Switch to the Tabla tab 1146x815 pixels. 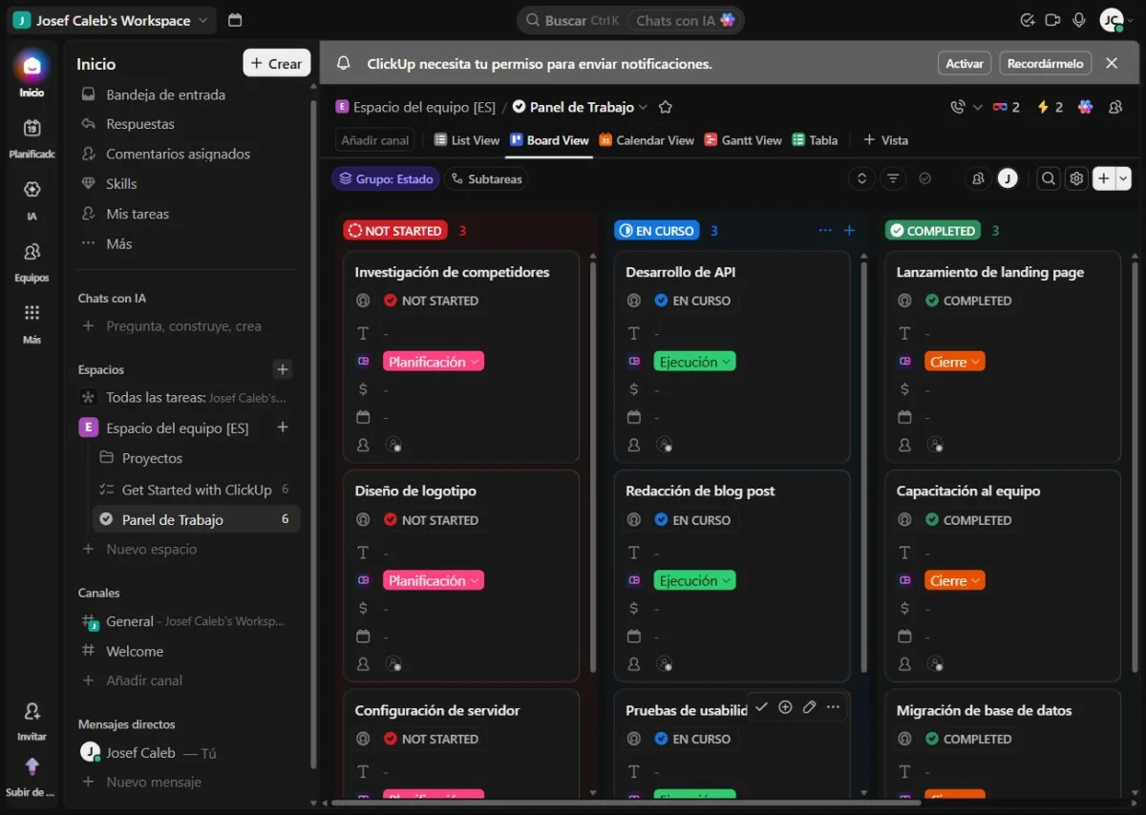coord(815,140)
